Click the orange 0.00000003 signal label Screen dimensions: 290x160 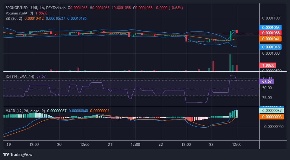tap(271, 117)
